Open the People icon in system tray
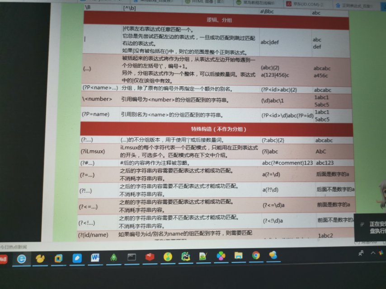This screenshot has width=386, height=289. coord(361,253)
